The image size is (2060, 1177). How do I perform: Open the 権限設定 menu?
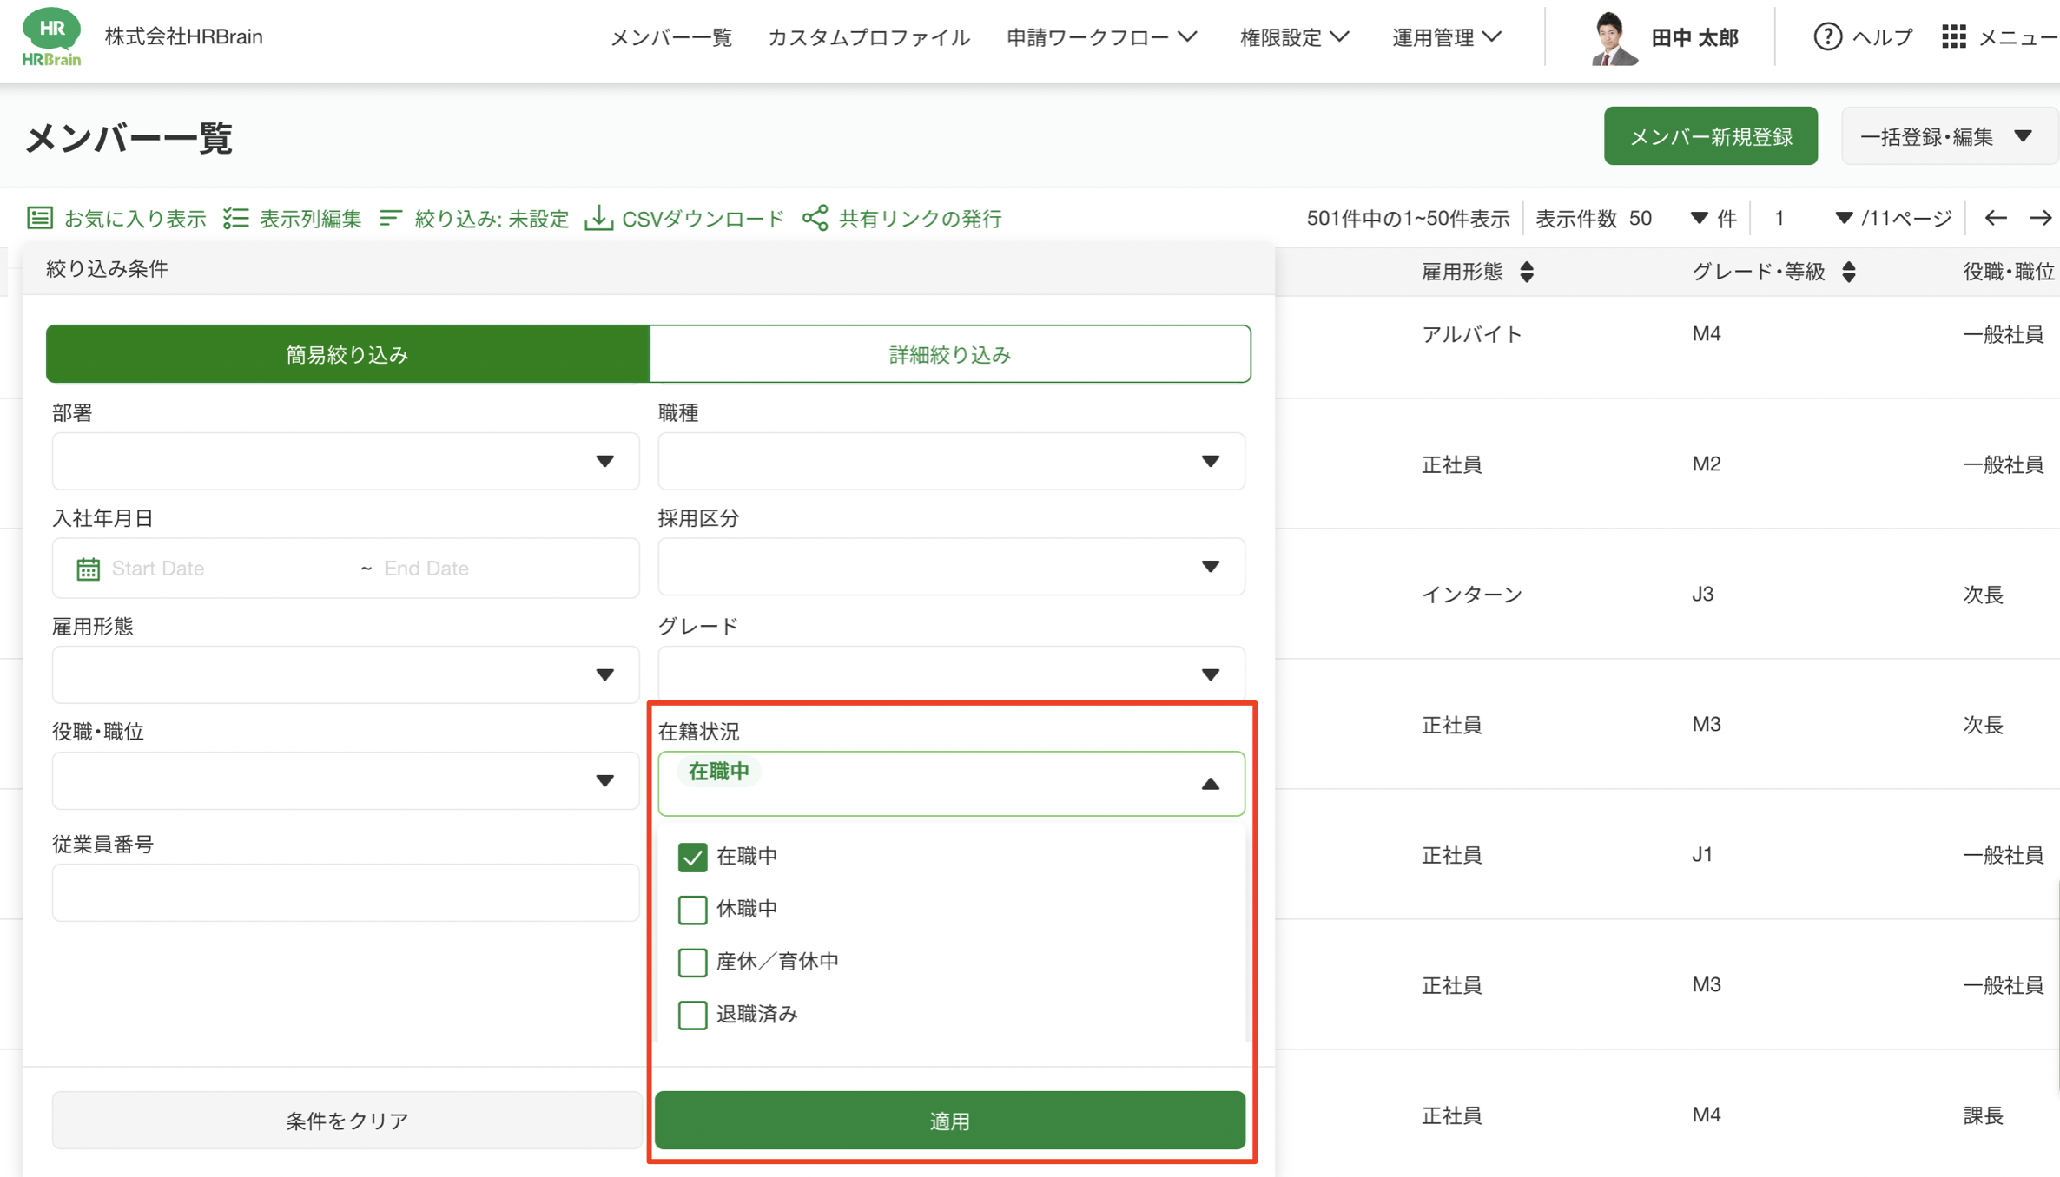(1293, 37)
